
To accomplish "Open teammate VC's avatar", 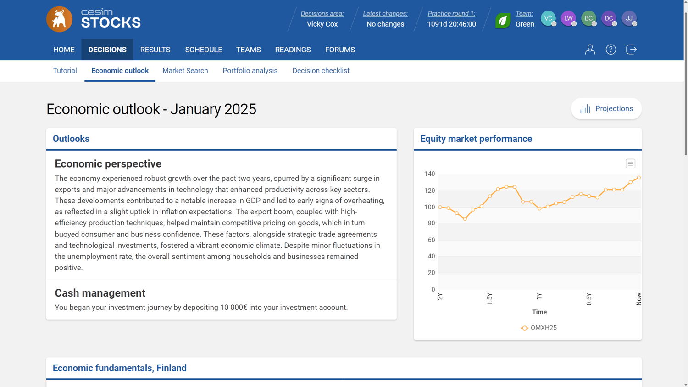I will [x=549, y=18].
